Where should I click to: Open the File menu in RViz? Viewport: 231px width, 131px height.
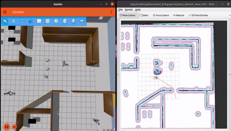[120, 10]
